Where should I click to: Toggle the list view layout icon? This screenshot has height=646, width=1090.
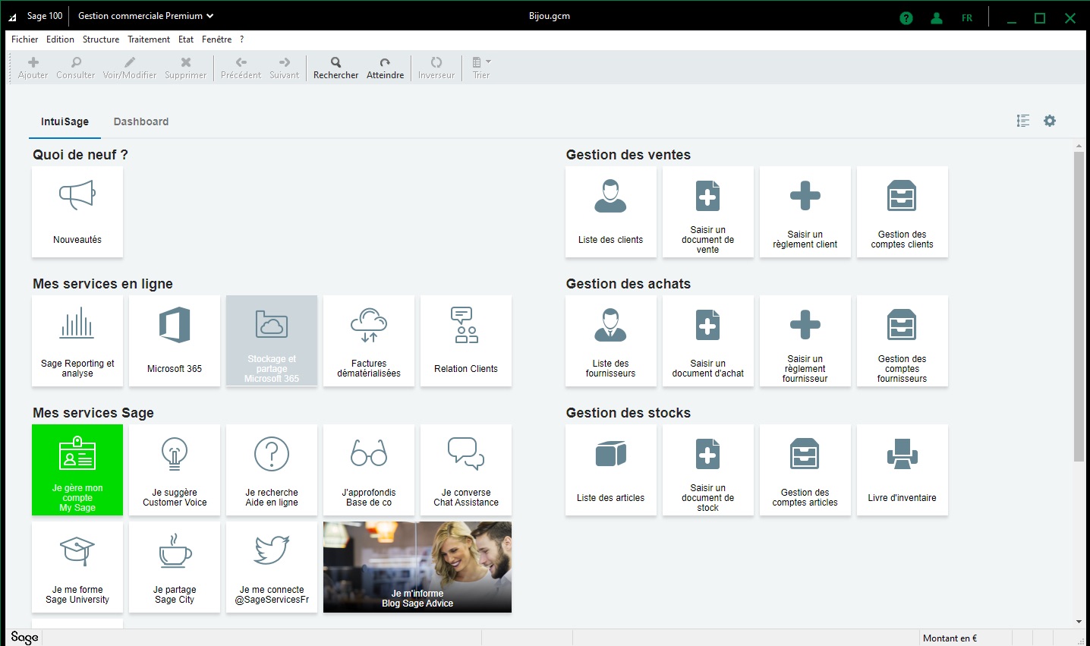pos(1023,121)
